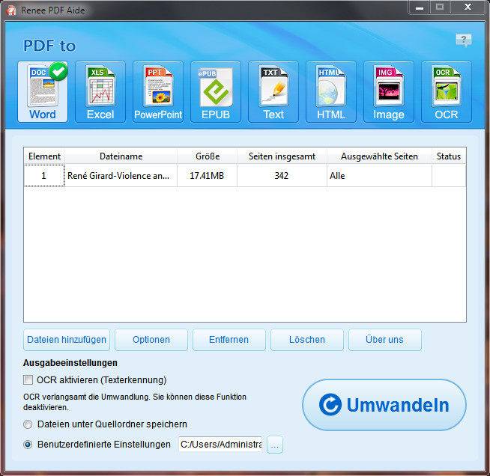Click the Dateien hinzufügen button
The height and width of the screenshot is (476, 490).
(x=67, y=340)
